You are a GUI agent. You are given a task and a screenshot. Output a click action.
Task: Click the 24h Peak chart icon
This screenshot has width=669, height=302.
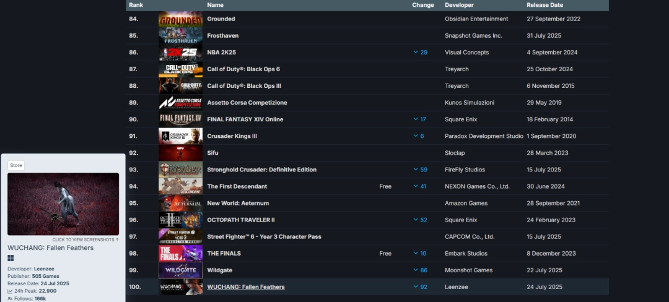click(x=10, y=291)
